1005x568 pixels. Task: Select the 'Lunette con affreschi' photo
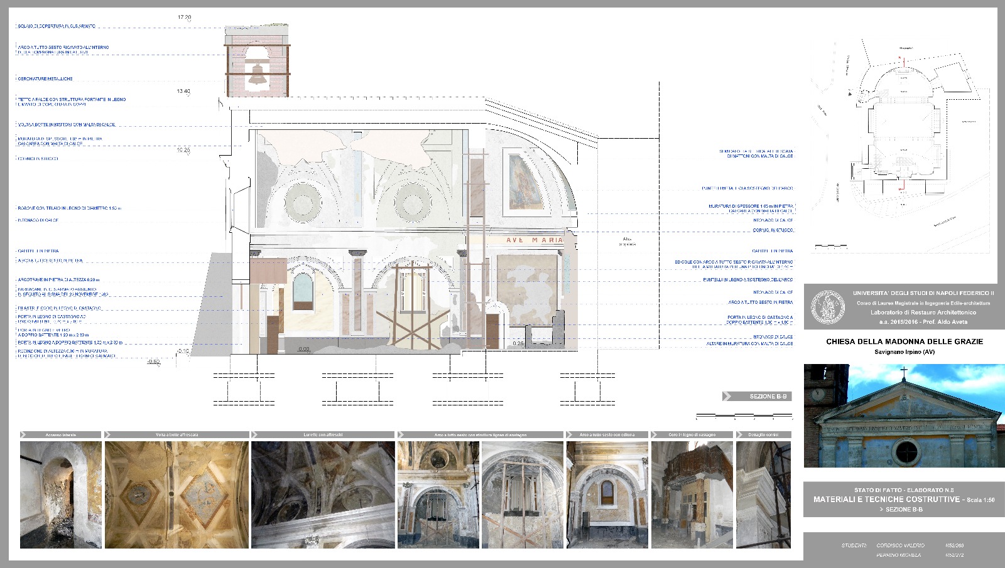coord(323,495)
